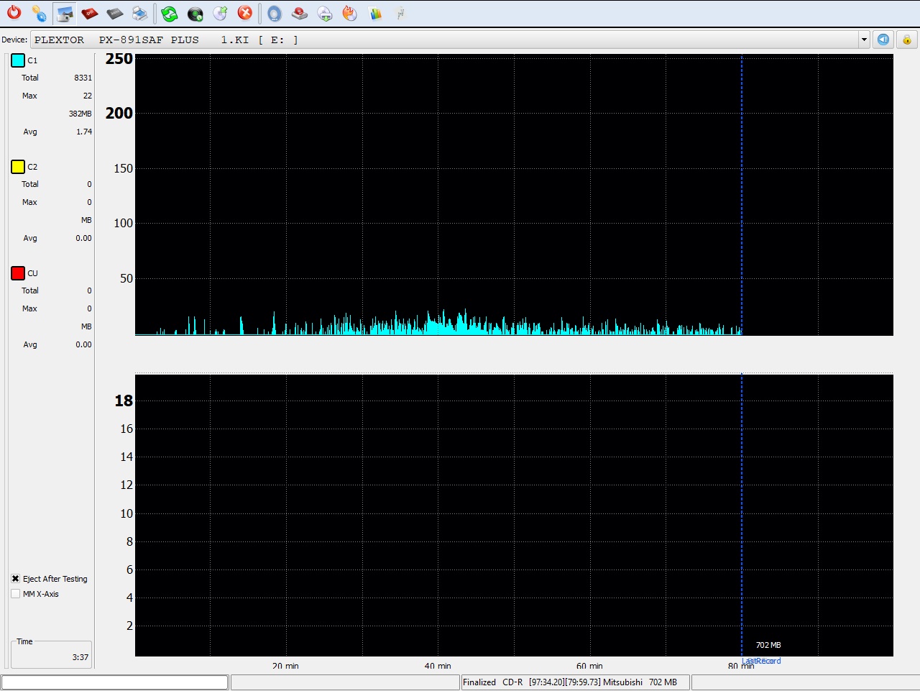Click the yellow lock icon
920x691 pixels.
(x=907, y=40)
